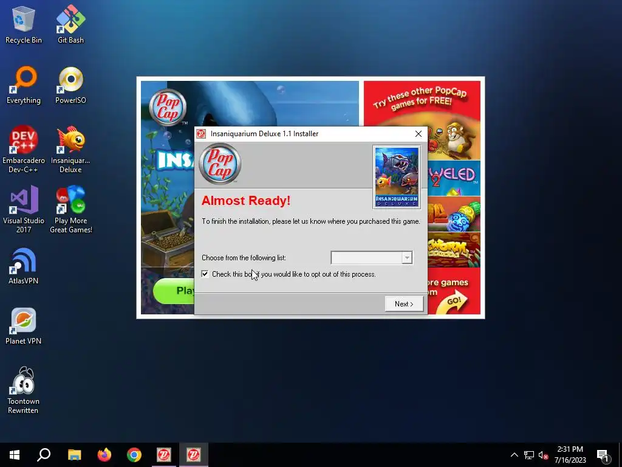Click the 'Try these other PopCap games' banner
This screenshot has width=622, height=467.
point(420,98)
